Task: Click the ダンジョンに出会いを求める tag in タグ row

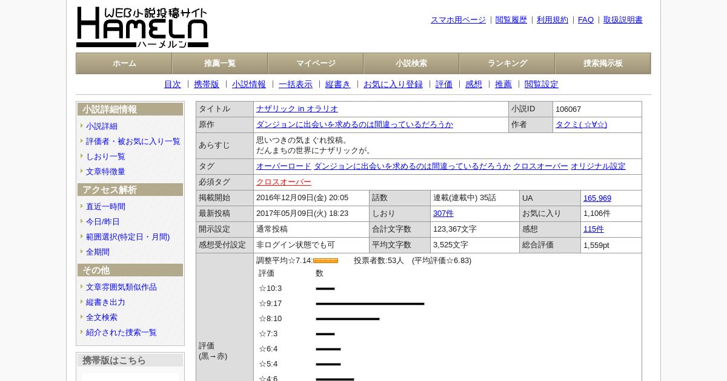Action: pos(412,166)
